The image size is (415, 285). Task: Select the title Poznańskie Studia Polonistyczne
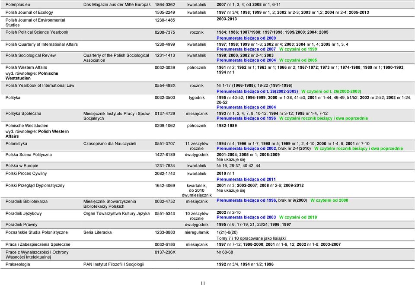click(36, 233)
